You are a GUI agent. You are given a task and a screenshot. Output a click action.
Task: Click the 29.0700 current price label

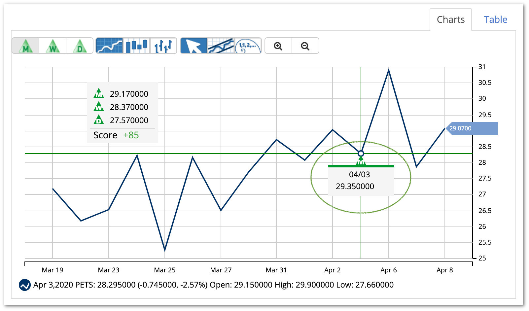pos(472,128)
